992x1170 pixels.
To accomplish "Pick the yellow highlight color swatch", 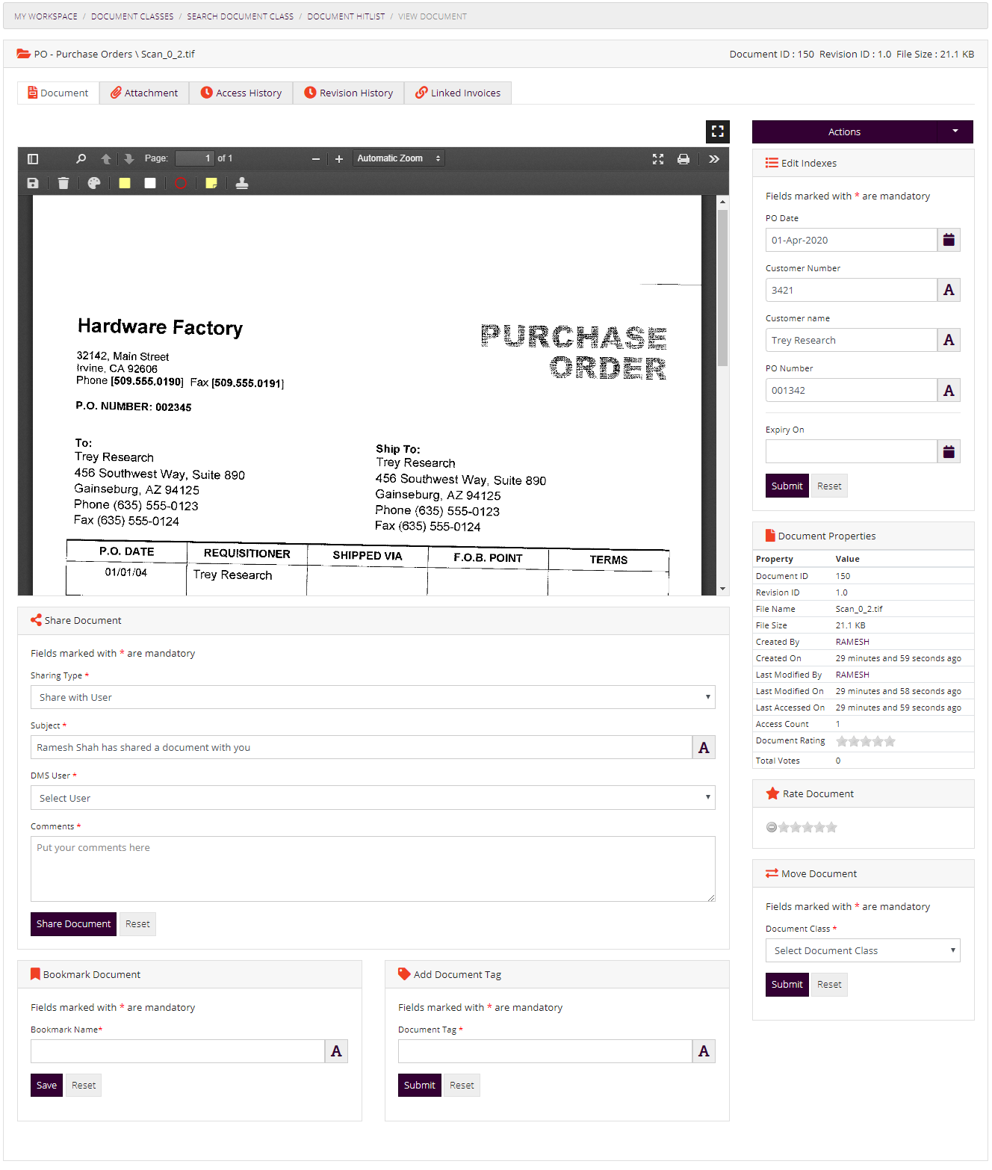I will pyautogui.click(x=125, y=183).
